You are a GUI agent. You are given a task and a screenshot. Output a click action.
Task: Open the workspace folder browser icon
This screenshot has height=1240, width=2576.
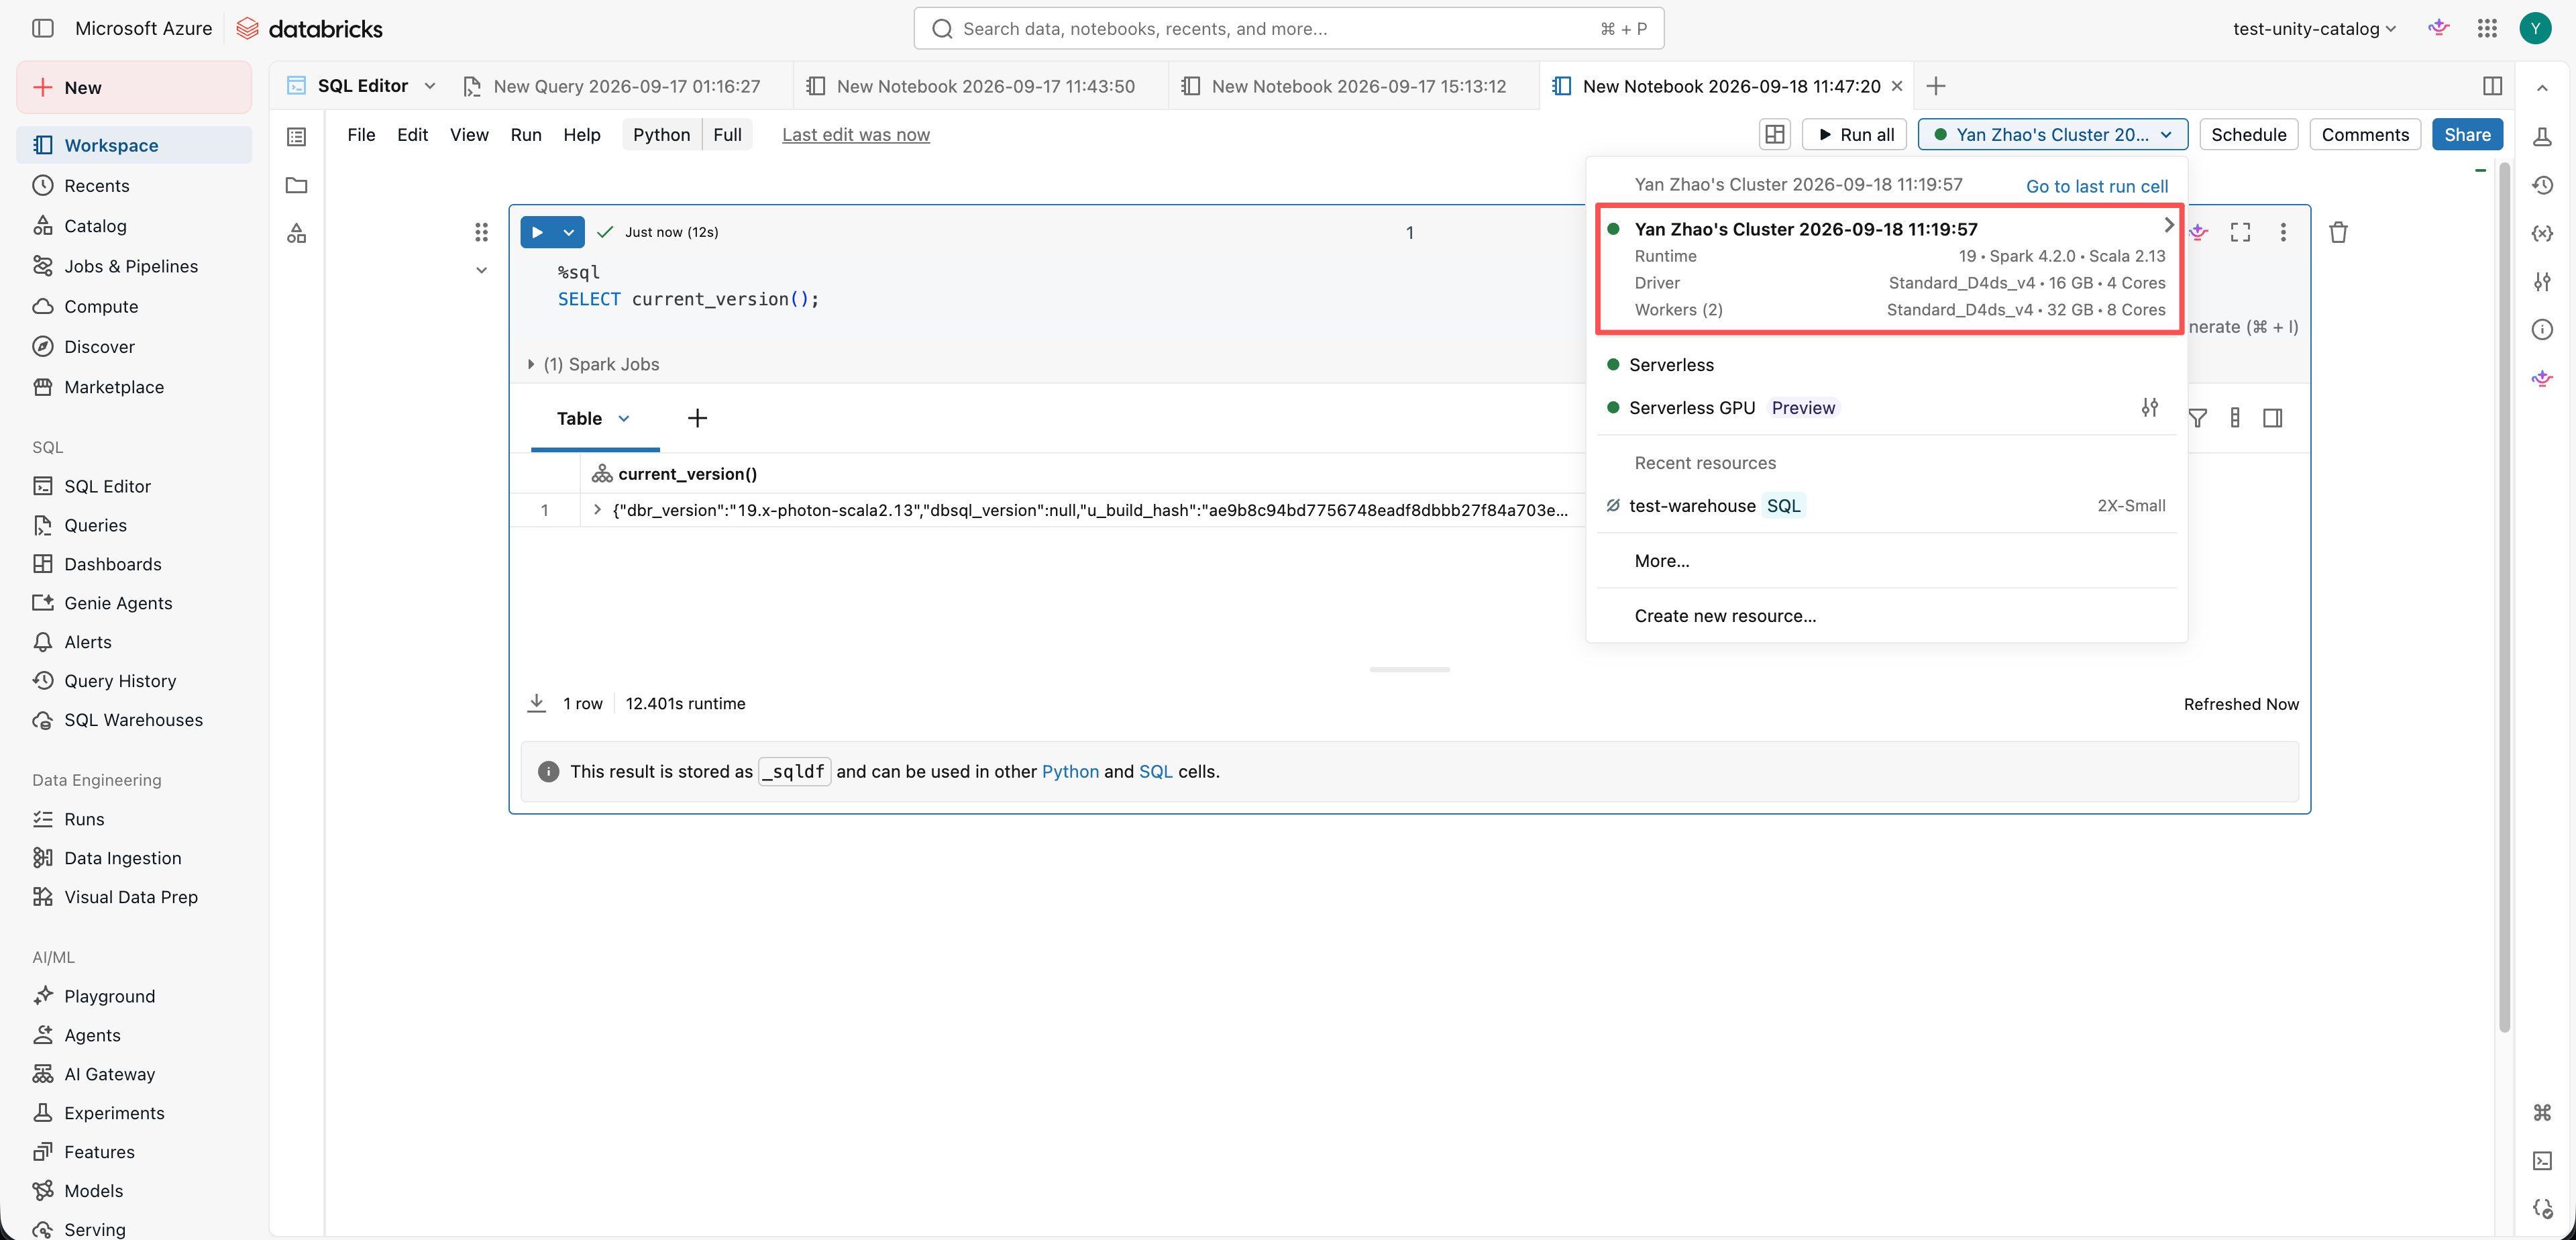coord(297,185)
